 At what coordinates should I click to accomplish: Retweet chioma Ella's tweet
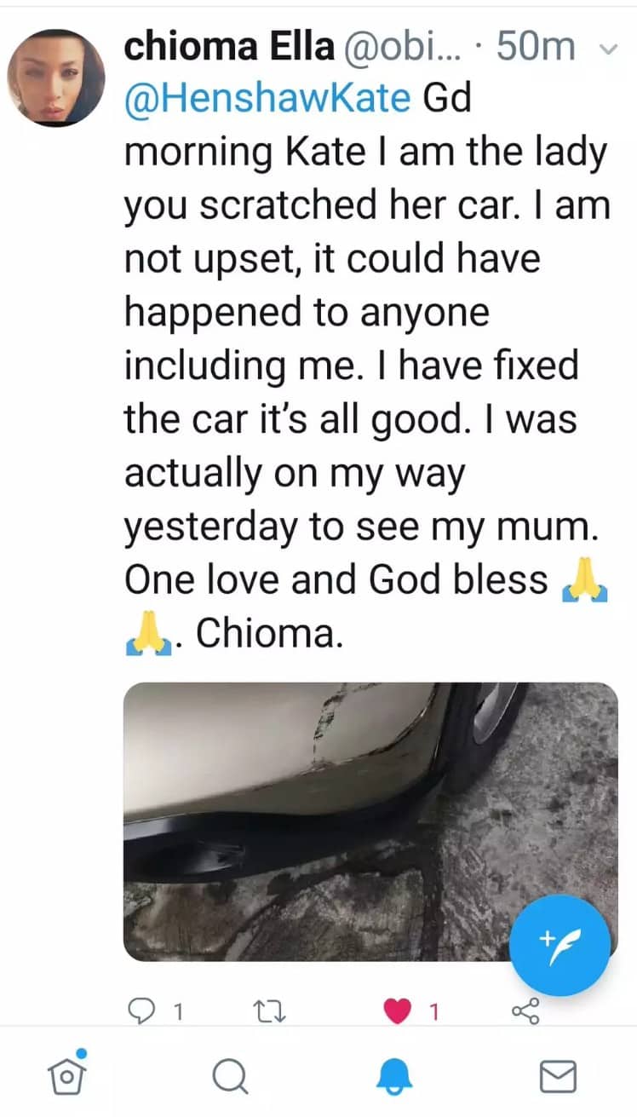pos(272,1011)
